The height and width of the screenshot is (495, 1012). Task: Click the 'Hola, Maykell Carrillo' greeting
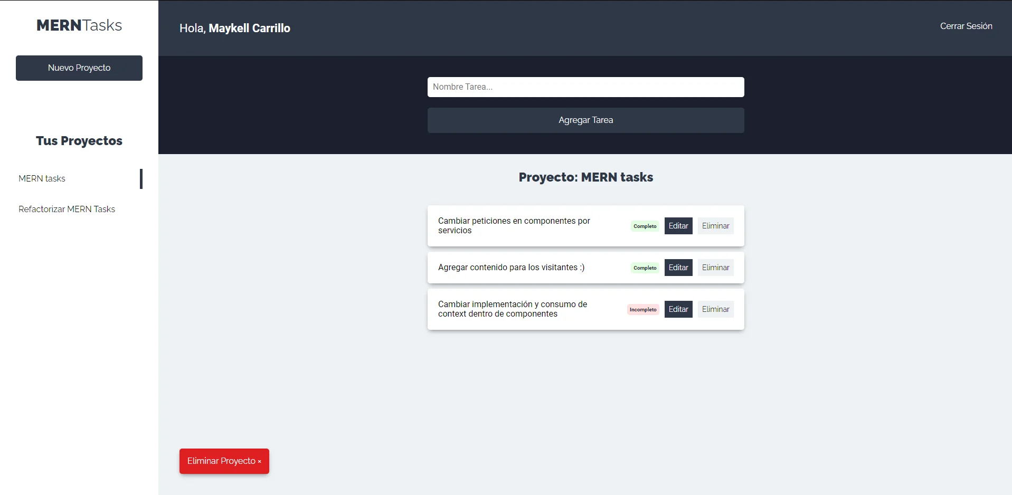pos(235,28)
